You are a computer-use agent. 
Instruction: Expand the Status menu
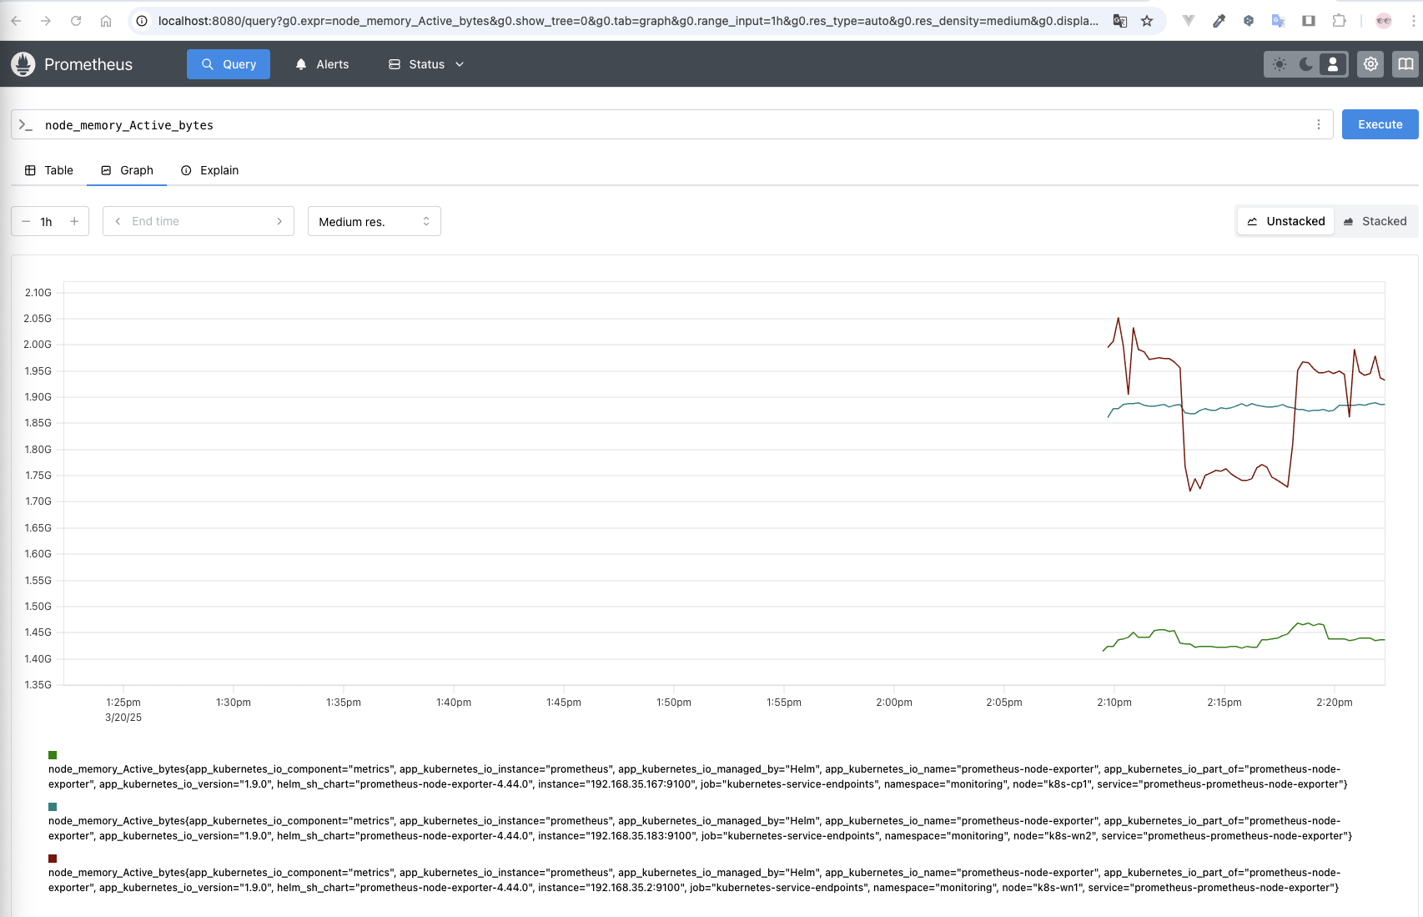point(426,64)
